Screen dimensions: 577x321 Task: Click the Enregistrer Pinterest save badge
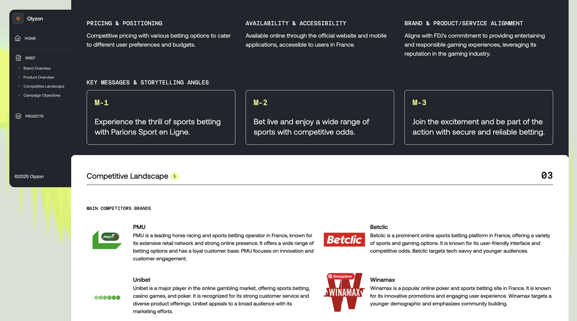coord(340,276)
